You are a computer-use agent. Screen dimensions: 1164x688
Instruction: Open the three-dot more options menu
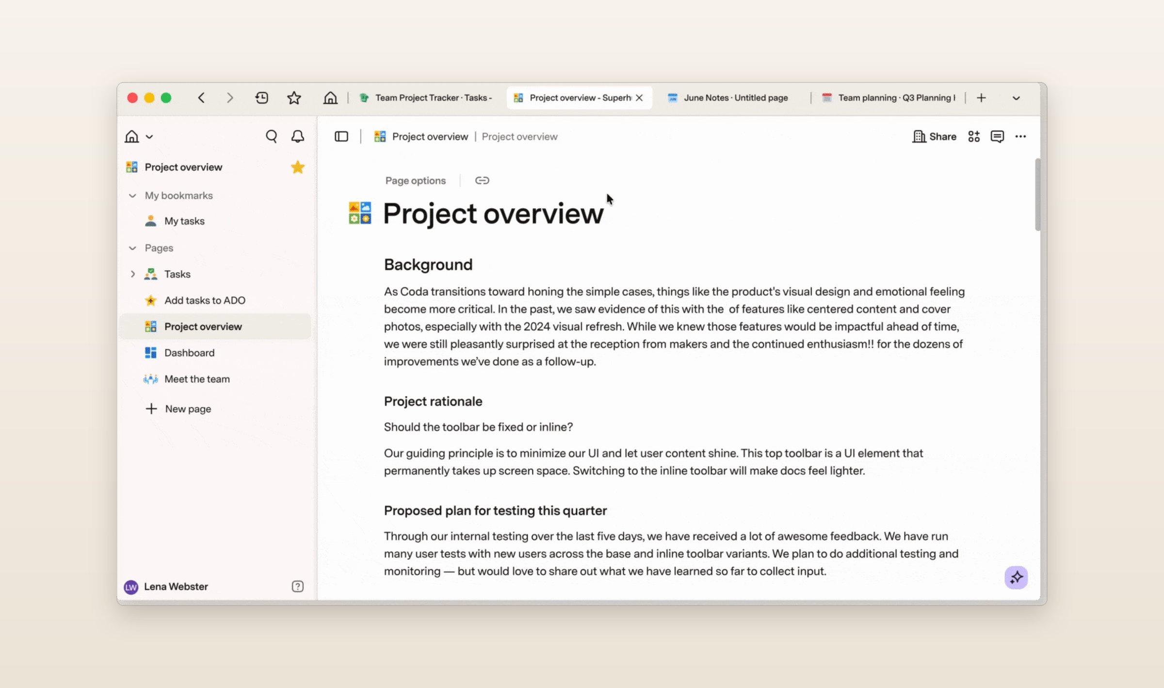point(1020,137)
